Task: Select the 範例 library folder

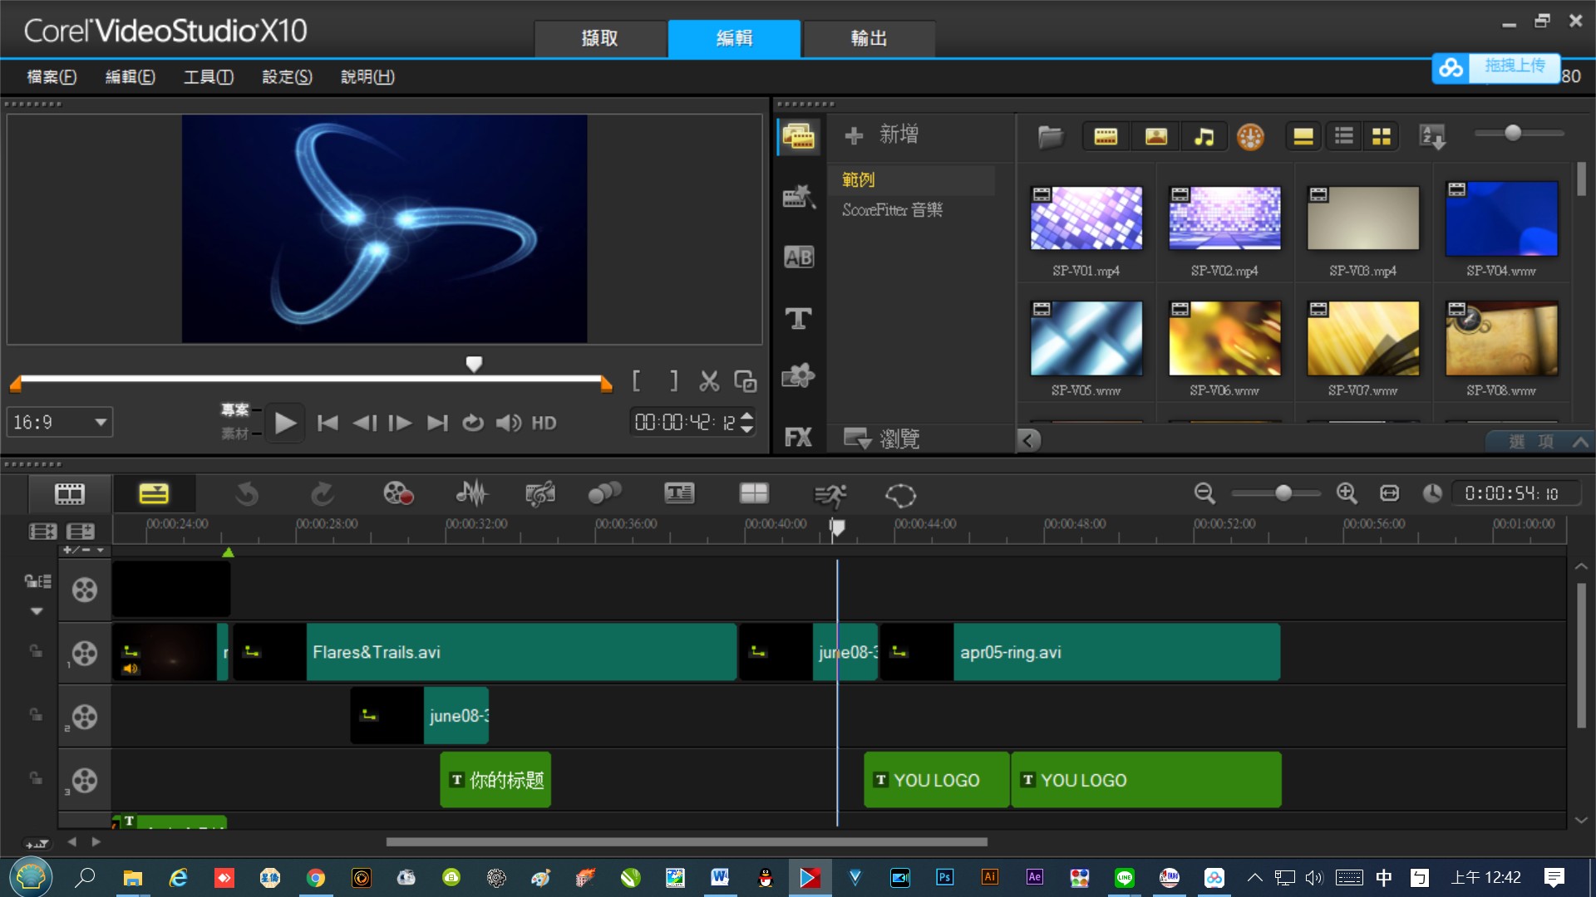Action: pos(912,180)
